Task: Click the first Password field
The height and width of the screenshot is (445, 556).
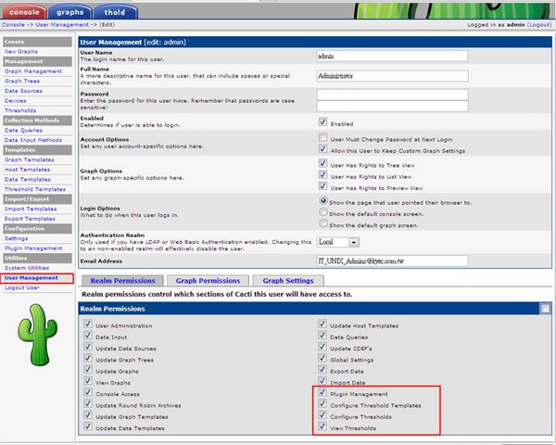Action: pos(392,95)
